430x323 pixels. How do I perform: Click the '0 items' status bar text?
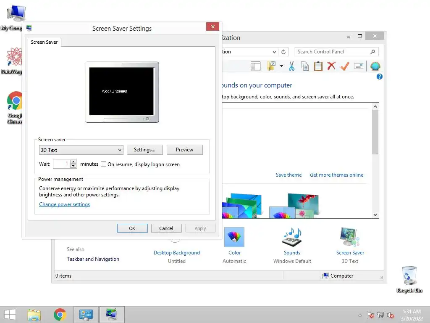click(63, 276)
